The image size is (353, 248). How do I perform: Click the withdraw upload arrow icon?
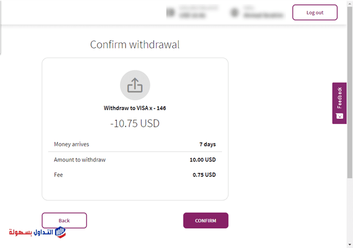pyautogui.click(x=135, y=85)
